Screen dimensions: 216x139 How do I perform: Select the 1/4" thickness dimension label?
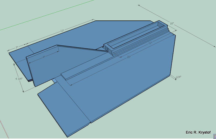pos(179,77)
